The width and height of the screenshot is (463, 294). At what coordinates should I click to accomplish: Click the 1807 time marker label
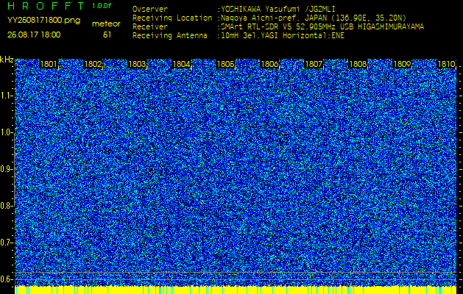coord(314,64)
